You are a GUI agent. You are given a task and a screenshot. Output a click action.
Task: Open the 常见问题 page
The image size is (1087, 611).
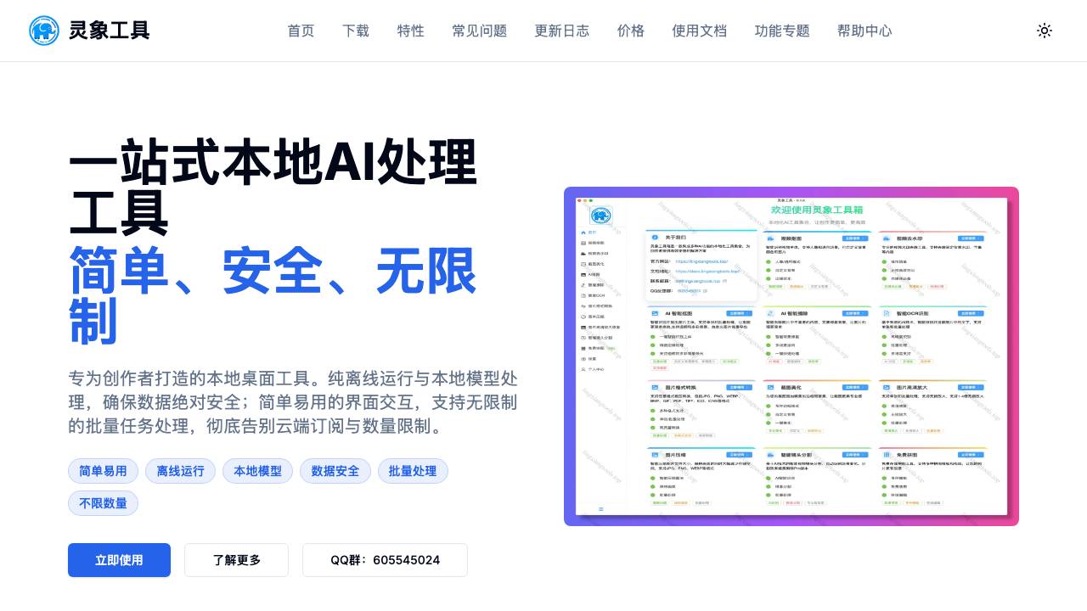pos(480,31)
